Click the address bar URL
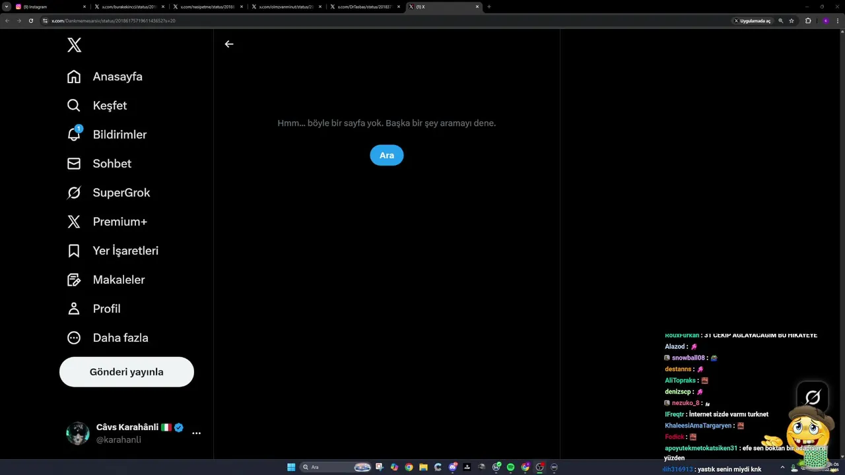845x475 pixels. [114, 20]
